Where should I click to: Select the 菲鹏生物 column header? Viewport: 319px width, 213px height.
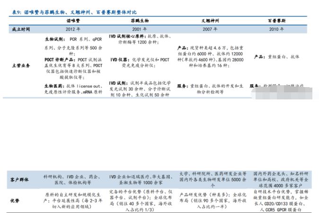(140, 20)
